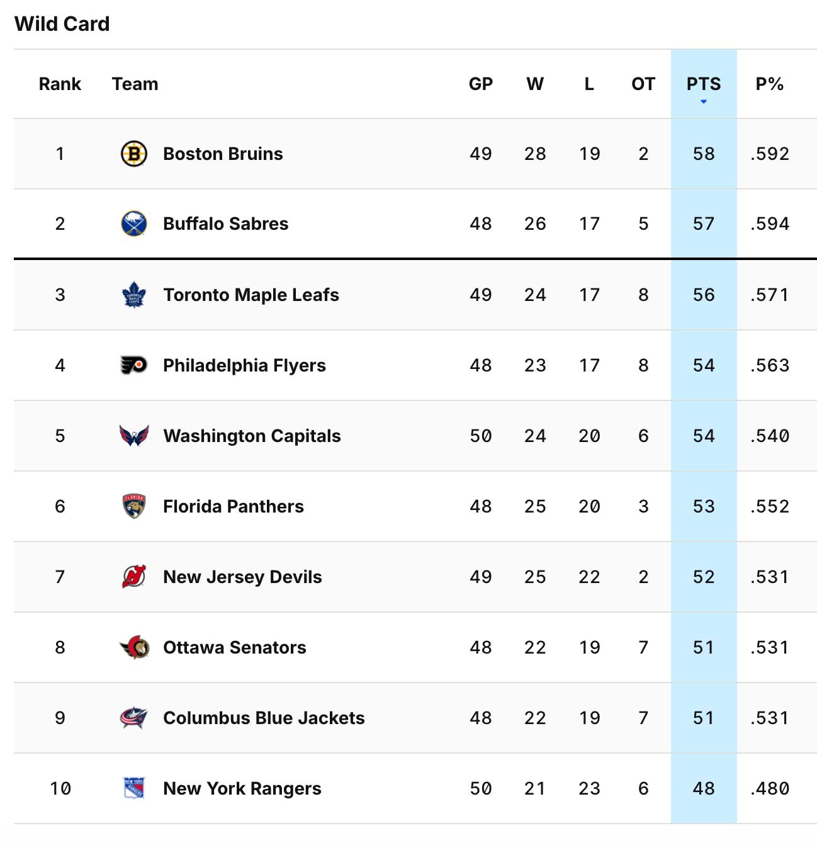The width and height of the screenshot is (817, 845).
Task: Click the Washington Capitals logo
Action: click(x=133, y=436)
